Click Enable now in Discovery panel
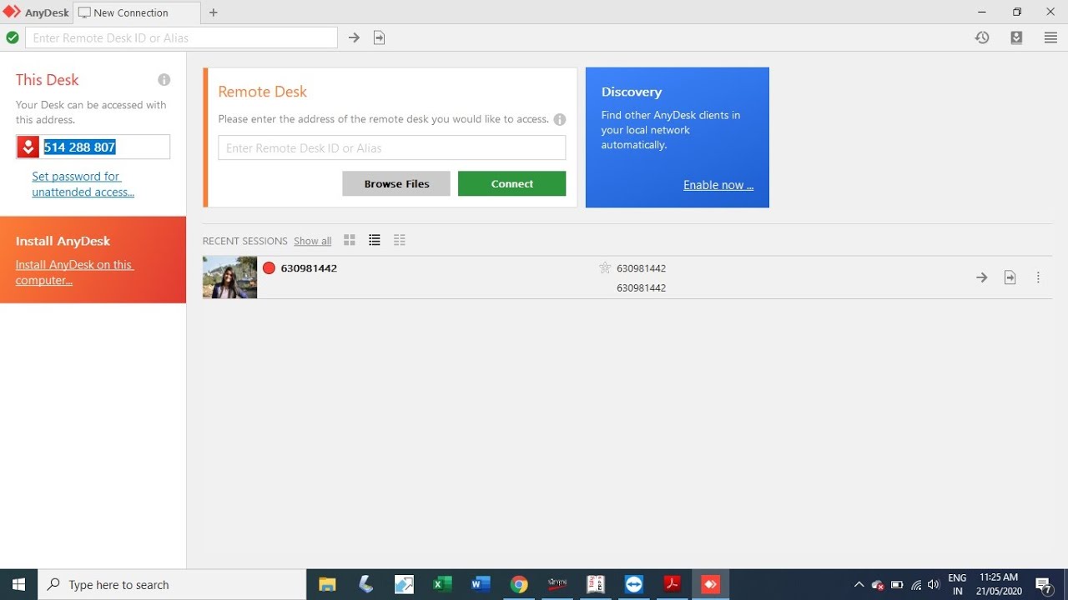Image resolution: width=1068 pixels, height=600 pixels. [x=718, y=185]
